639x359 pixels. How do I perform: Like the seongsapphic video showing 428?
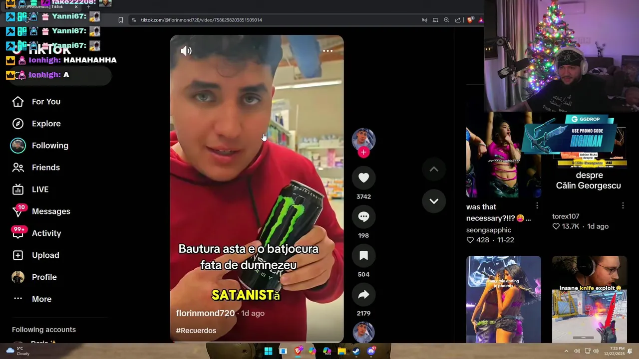[470, 240]
